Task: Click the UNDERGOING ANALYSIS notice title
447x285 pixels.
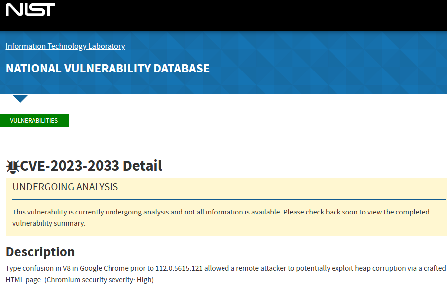Action: (65, 187)
